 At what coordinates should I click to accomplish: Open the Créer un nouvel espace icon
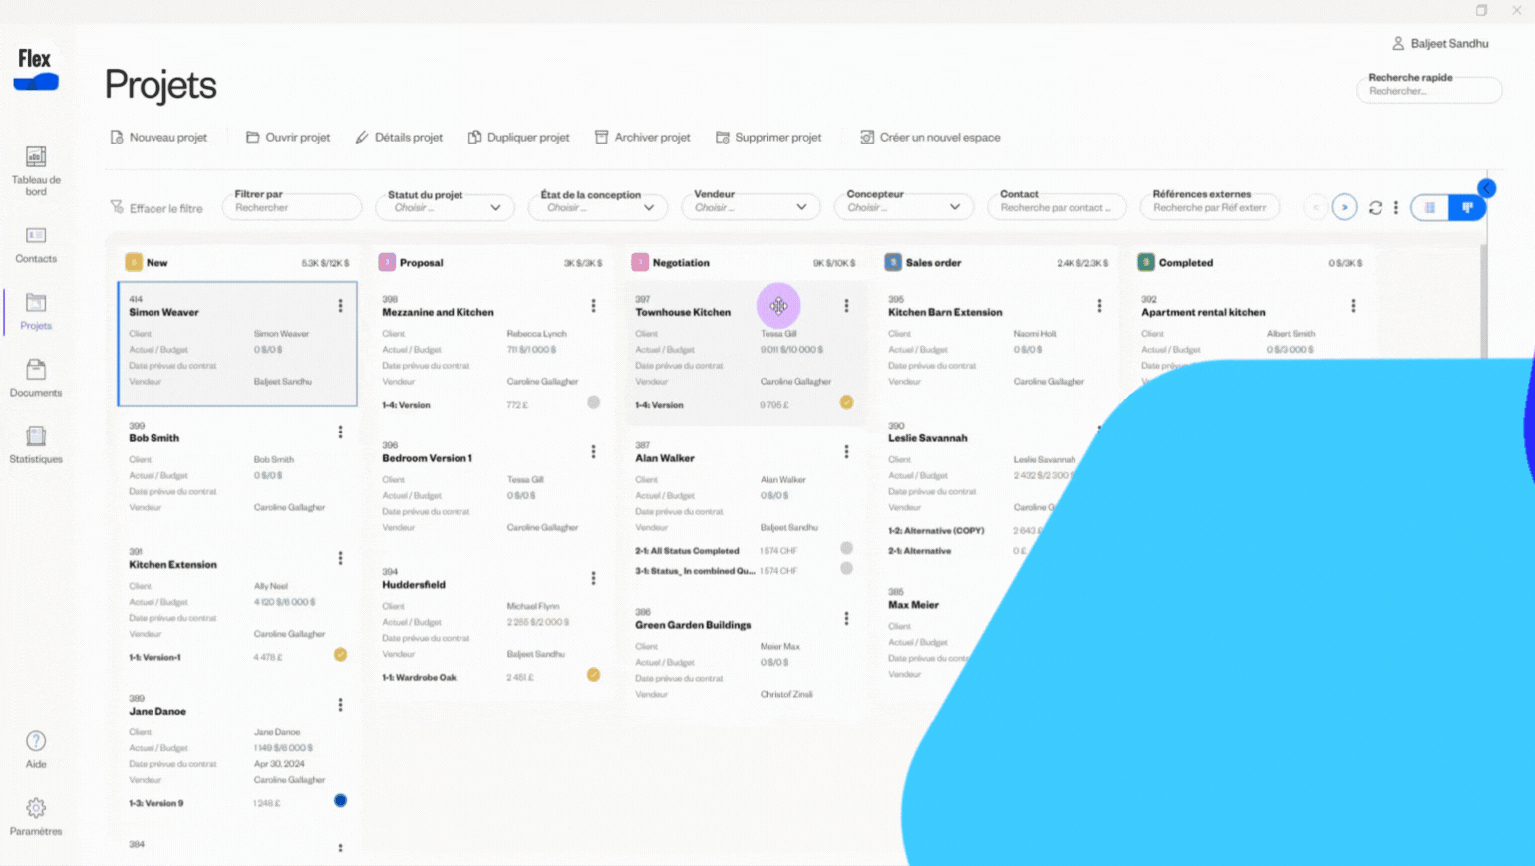point(866,137)
